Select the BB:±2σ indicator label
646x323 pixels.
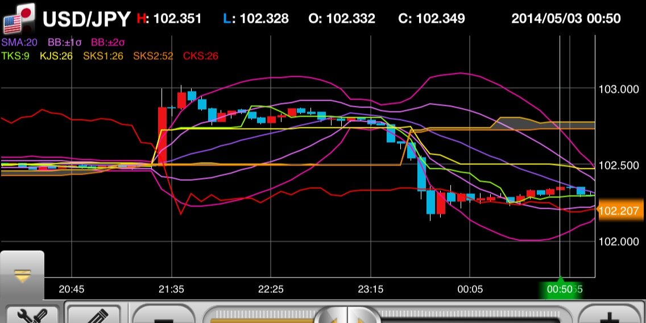tap(108, 43)
